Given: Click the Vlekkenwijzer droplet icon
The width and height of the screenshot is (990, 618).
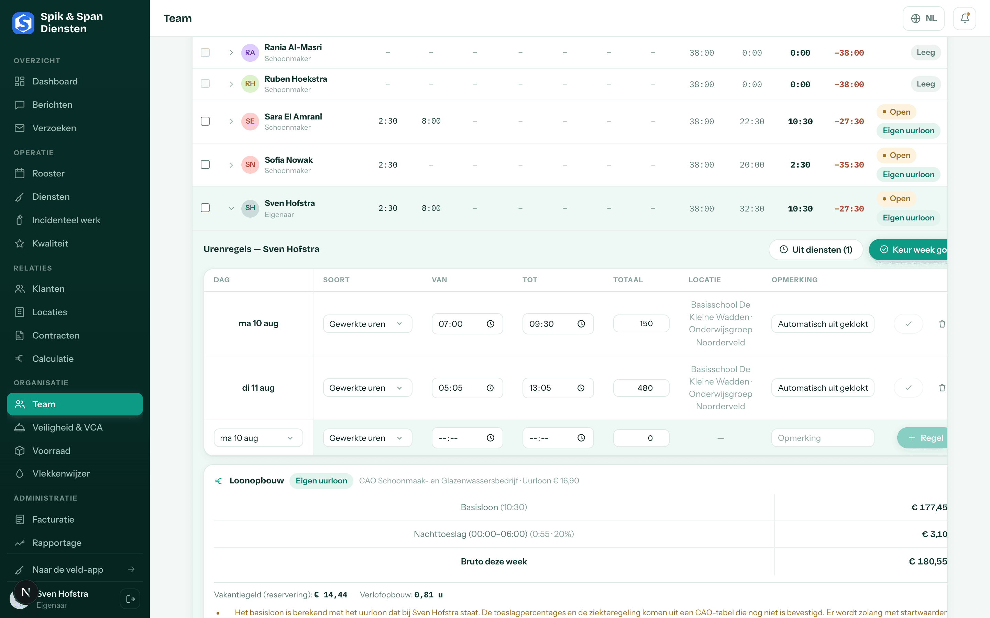Looking at the screenshot, I should point(20,473).
